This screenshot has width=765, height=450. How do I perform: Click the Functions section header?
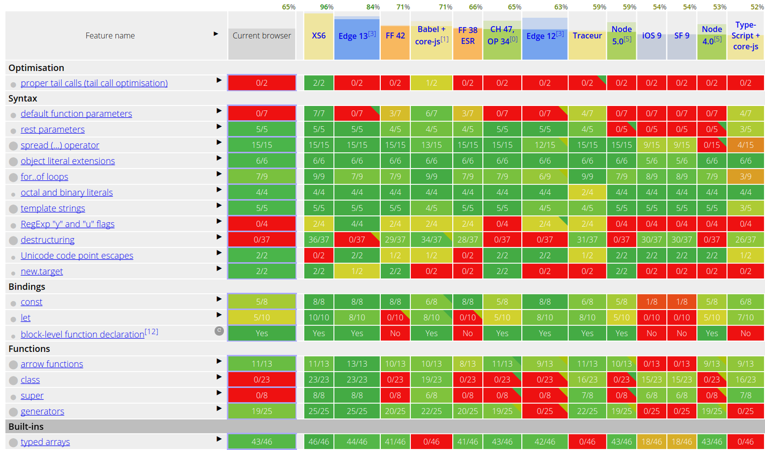point(385,348)
